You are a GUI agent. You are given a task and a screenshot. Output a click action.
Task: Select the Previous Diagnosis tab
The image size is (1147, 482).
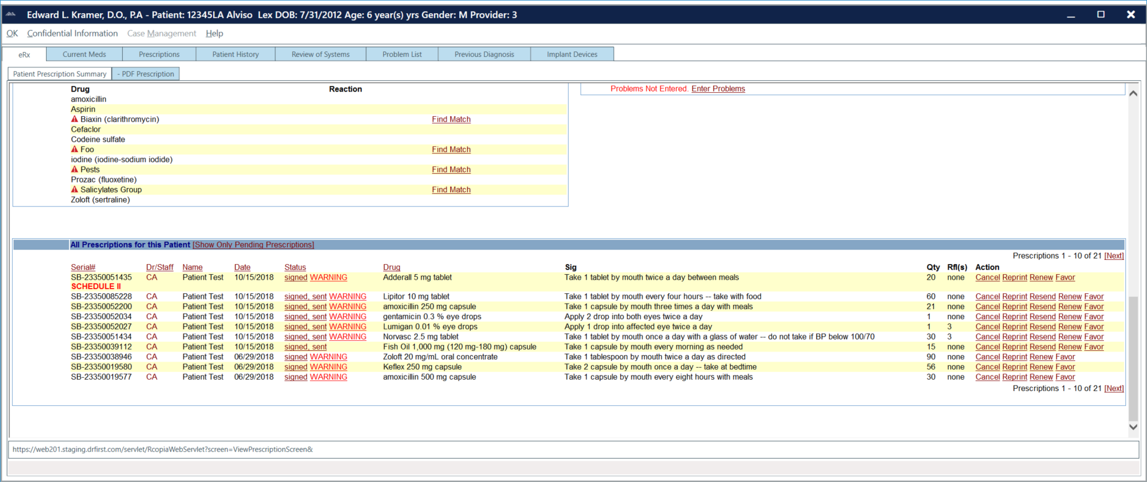[484, 54]
